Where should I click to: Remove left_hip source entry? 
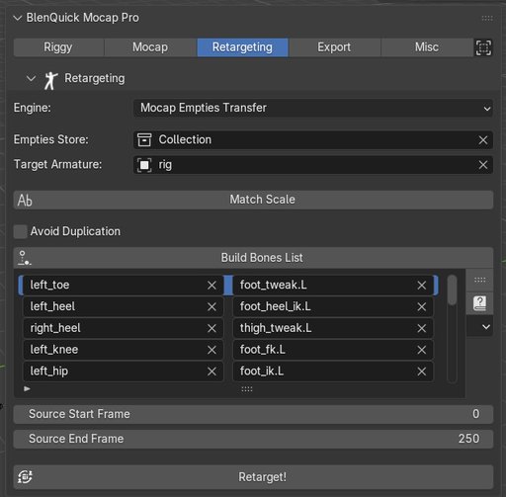pos(211,372)
